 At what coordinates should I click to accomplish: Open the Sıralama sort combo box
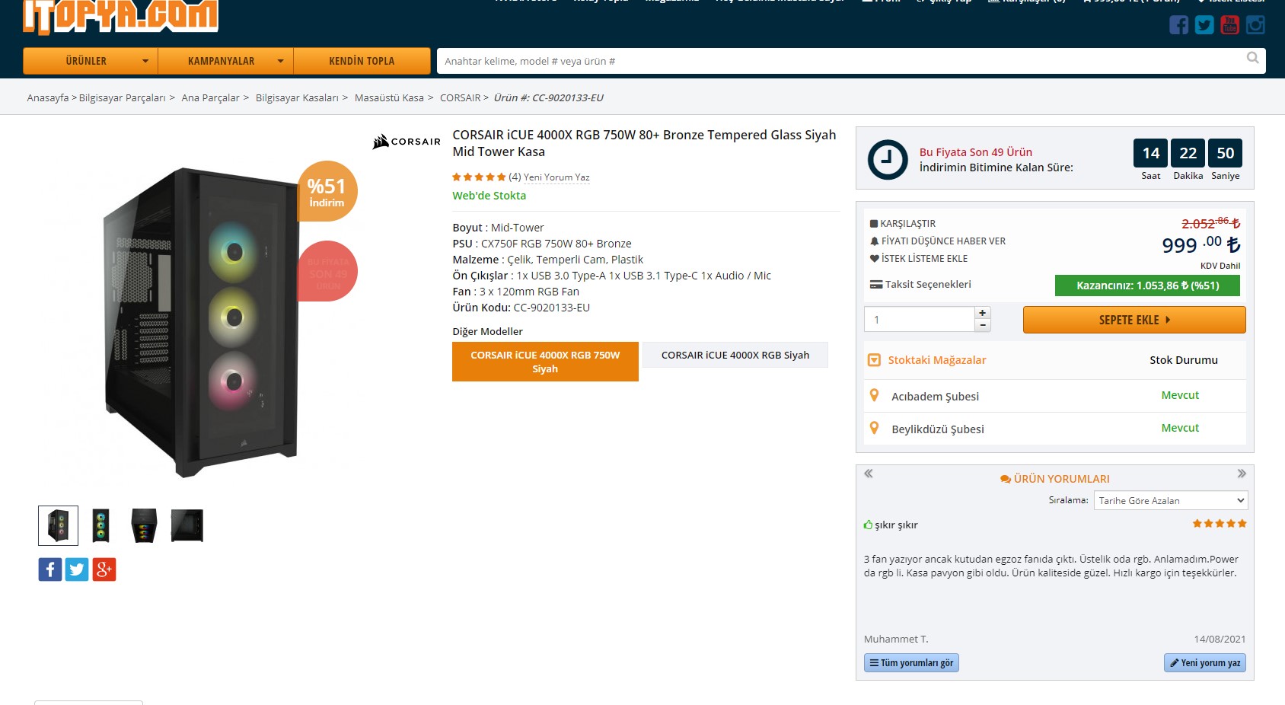1171,500
